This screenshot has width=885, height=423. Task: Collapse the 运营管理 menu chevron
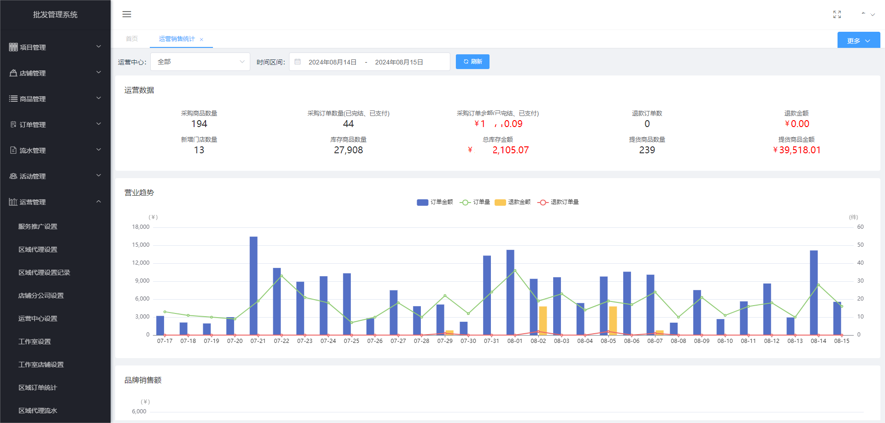click(99, 201)
